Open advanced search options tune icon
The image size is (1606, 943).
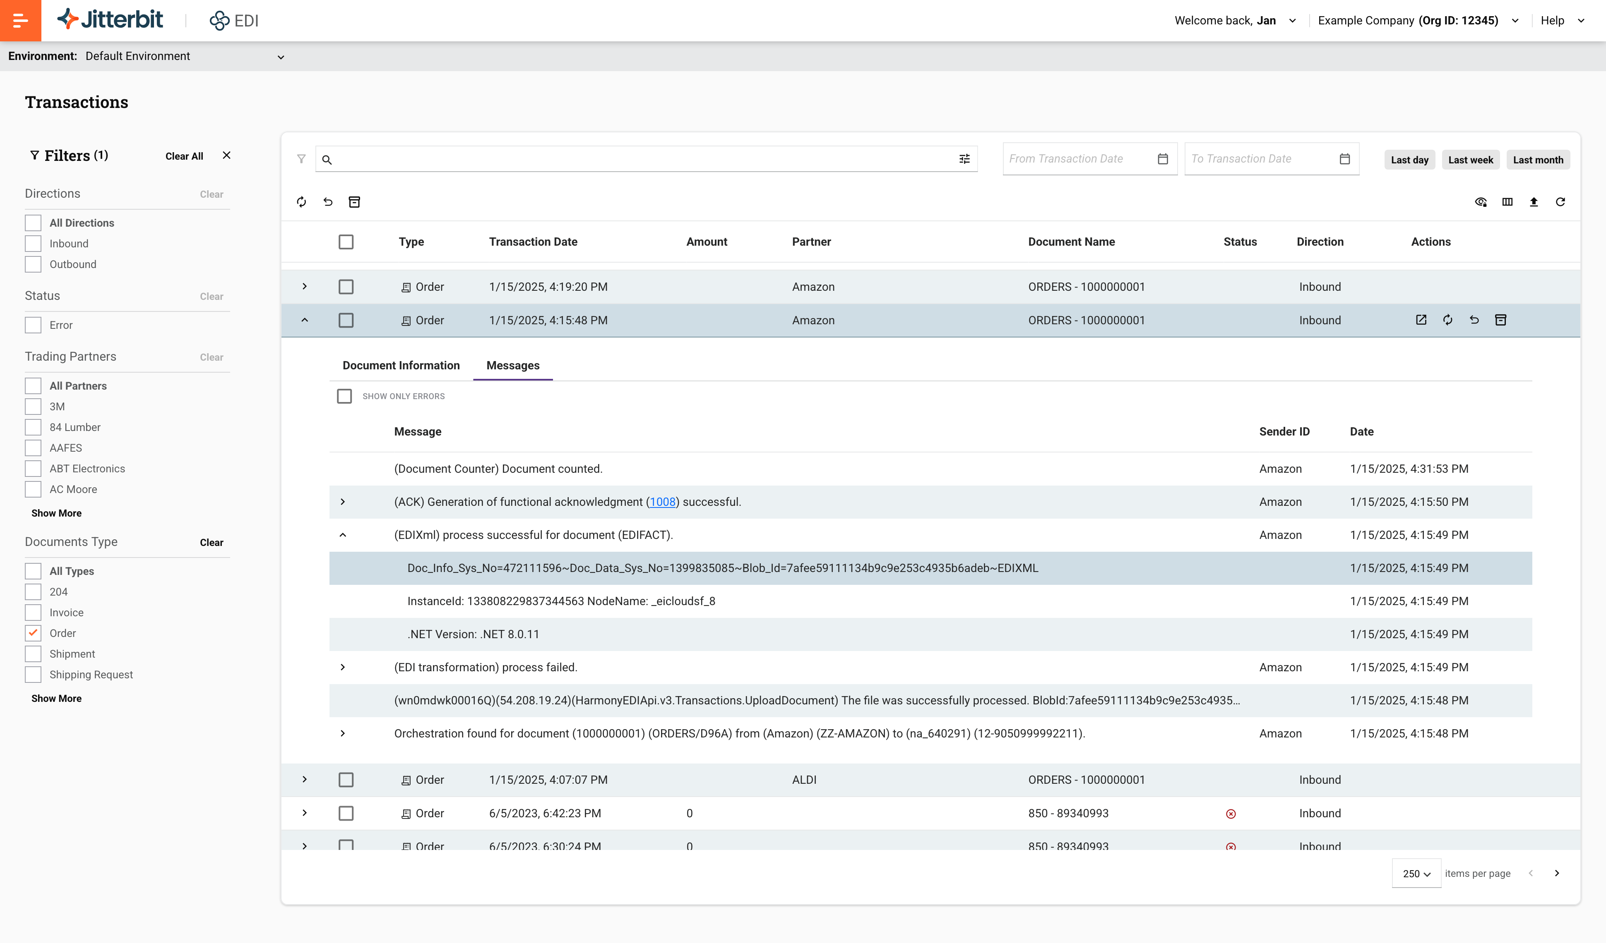[964, 159]
